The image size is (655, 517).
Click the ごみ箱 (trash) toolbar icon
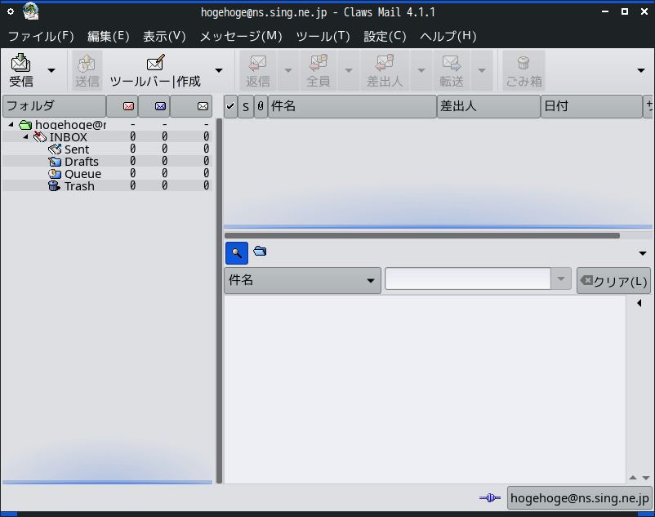point(524,70)
